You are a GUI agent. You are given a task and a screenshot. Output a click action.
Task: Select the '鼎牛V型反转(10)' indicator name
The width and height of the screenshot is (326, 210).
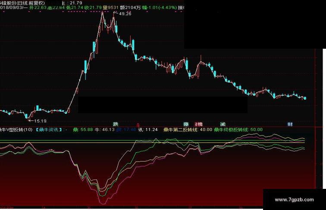(x=16, y=129)
